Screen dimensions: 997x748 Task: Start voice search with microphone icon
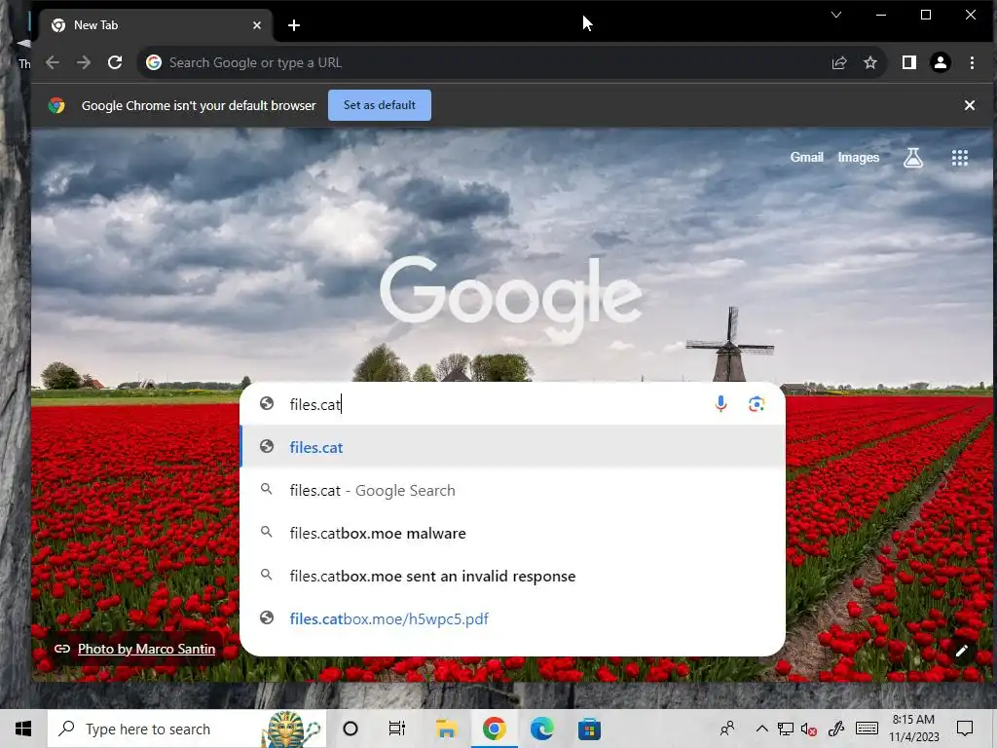pos(720,404)
